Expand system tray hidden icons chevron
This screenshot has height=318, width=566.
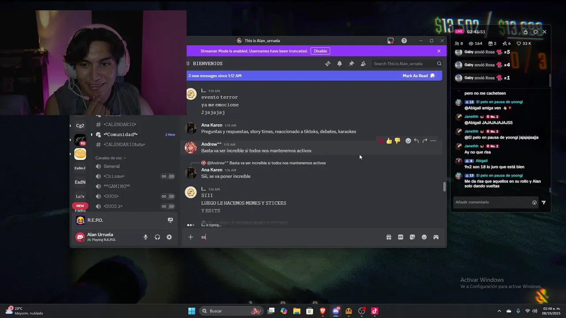coord(500,311)
